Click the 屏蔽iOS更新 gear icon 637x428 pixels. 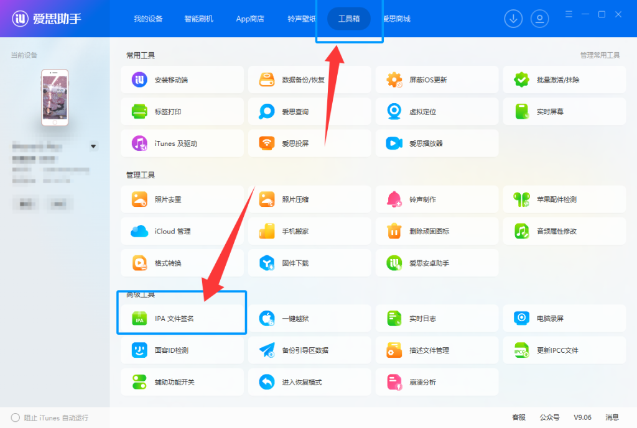click(394, 80)
